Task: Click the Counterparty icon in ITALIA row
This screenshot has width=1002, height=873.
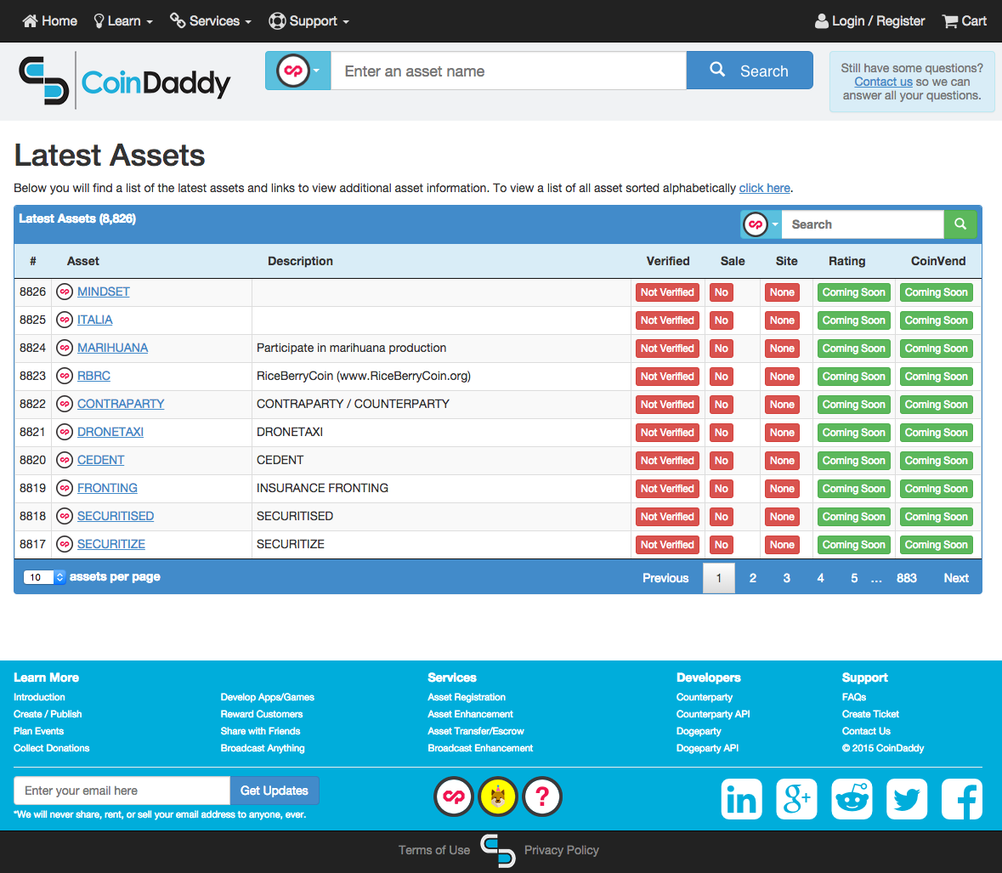Action: coord(65,320)
